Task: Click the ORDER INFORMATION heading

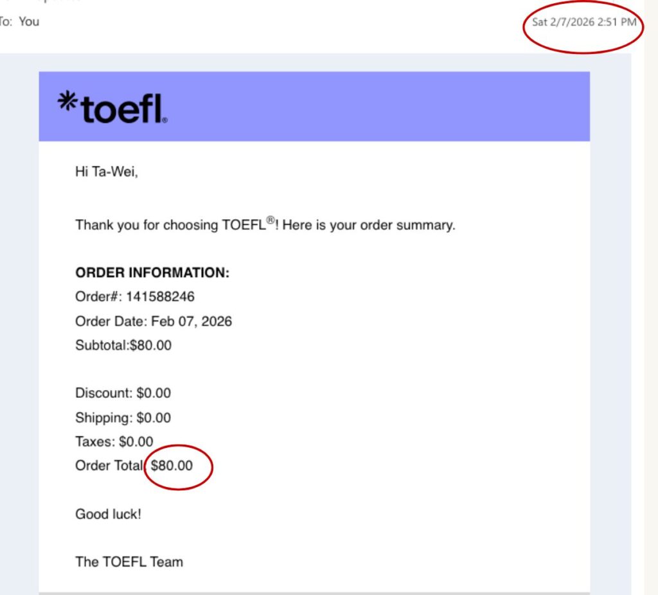Action: [x=152, y=272]
